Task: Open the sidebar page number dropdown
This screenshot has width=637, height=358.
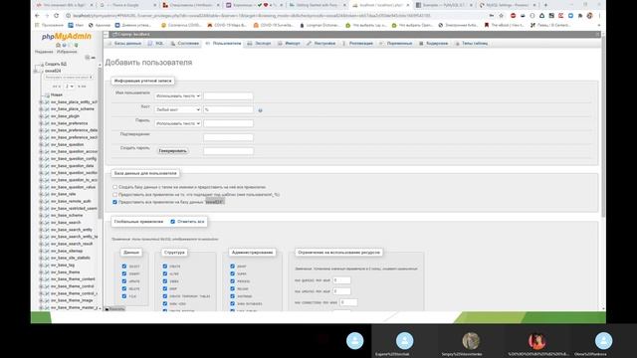Action: tap(69, 87)
